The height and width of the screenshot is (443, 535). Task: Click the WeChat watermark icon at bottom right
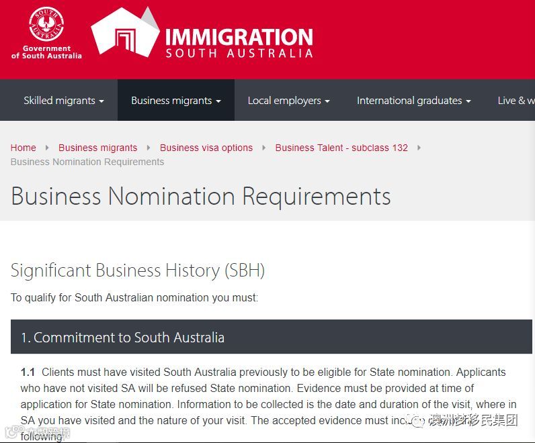coord(419,421)
